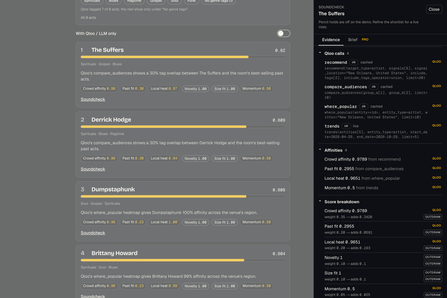Open Soundcheck for The Suffers

click(x=93, y=99)
